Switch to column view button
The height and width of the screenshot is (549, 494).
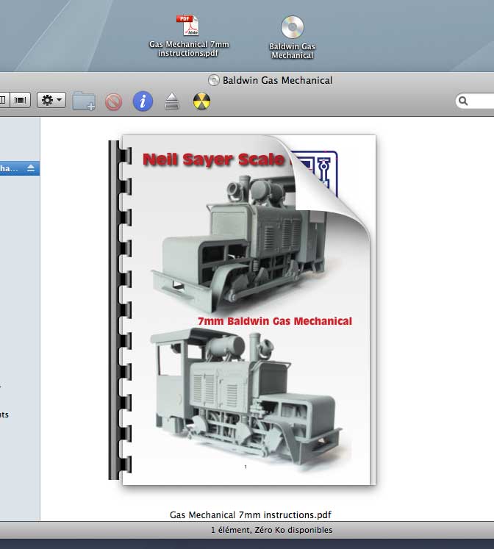coord(4,100)
